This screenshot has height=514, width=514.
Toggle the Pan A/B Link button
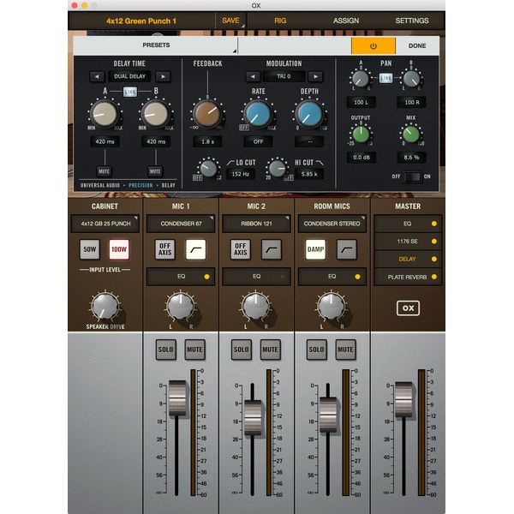385,78
